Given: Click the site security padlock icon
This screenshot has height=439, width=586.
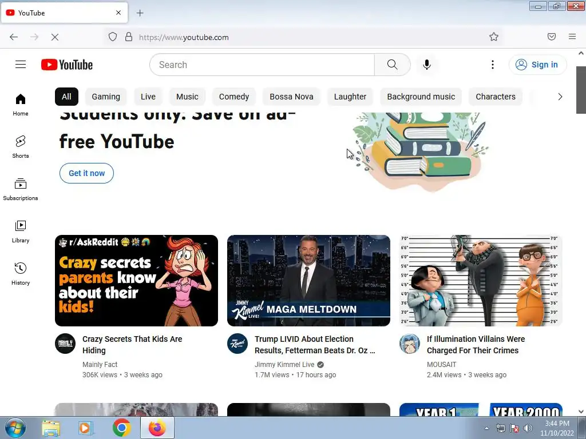Looking at the screenshot, I should (129, 37).
